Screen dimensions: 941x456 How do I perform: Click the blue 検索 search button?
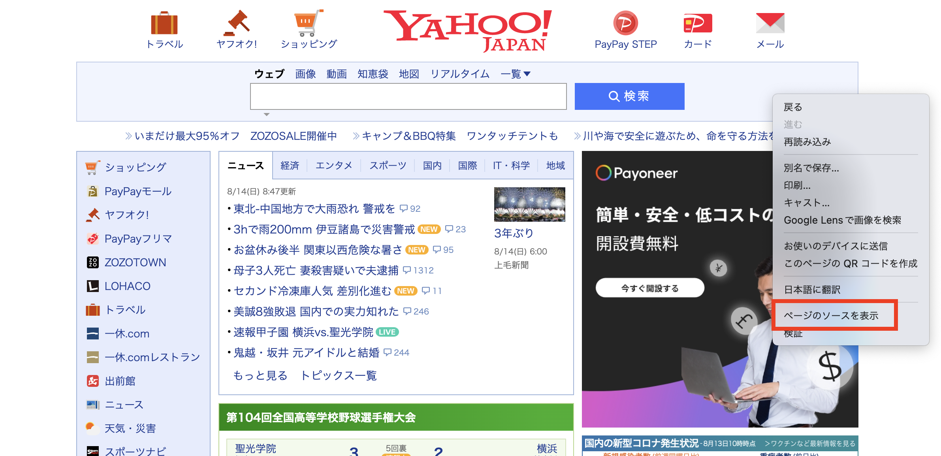coord(629,96)
